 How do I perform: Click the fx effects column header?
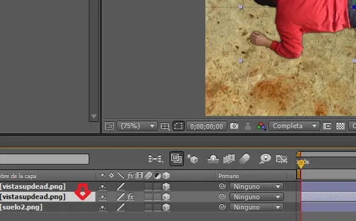[x=130, y=175]
